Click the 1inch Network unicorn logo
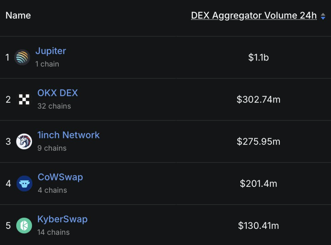Image resolution: width=331 pixels, height=245 pixels. (x=24, y=141)
